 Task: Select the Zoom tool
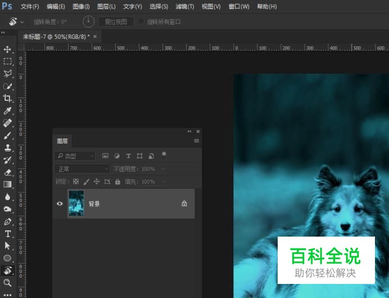(x=7, y=283)
